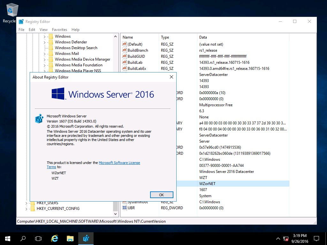This screenshot has height=245, width=327.
Task: Click the 14393.0.amd64fre.rs1_release.160715-1616 data value
Action: click(234, 68)
